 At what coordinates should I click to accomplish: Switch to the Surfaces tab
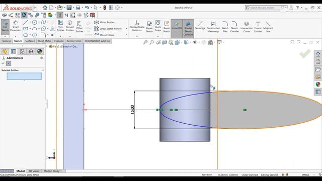tap(30, 41)
